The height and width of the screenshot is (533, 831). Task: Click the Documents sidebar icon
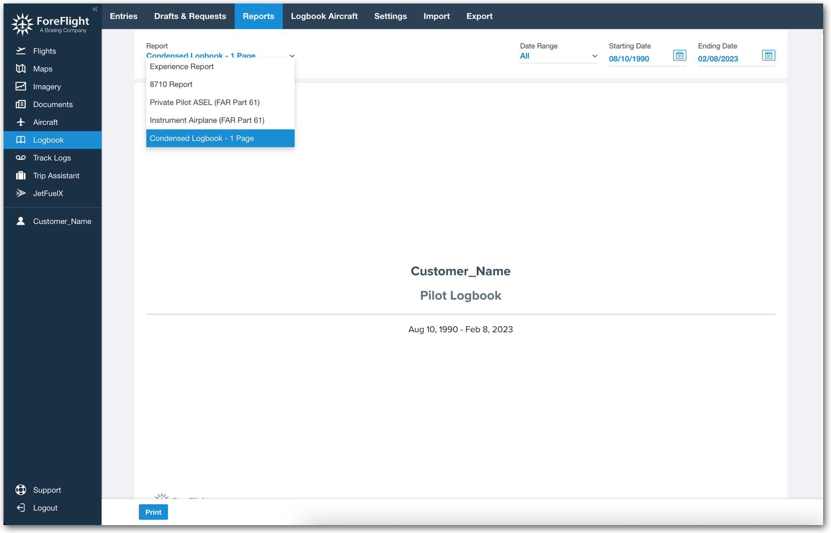point(53,104)
